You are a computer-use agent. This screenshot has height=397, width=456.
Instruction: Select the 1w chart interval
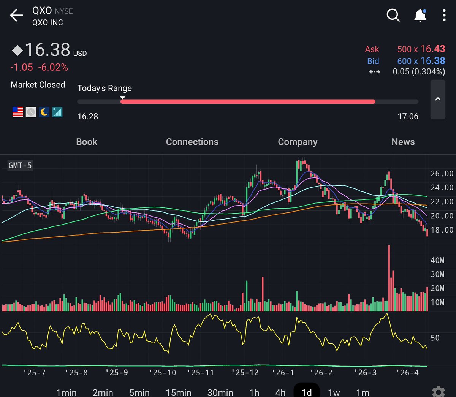pos(334,392)
